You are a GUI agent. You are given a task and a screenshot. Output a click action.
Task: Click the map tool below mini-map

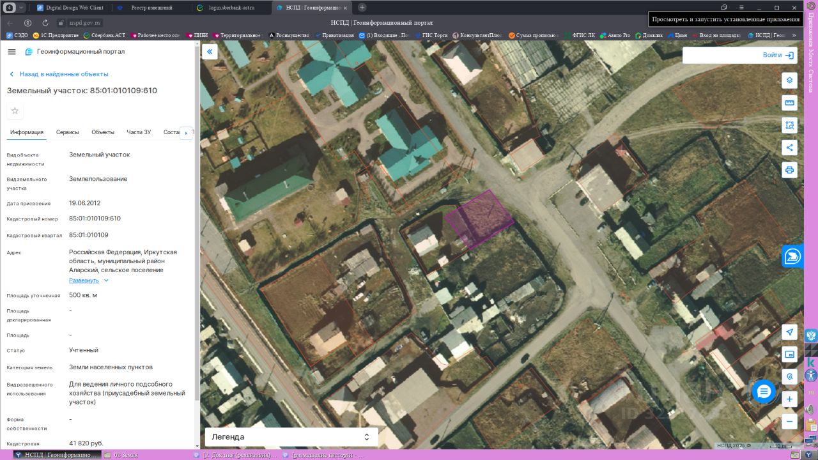click(x=789, y=377)
